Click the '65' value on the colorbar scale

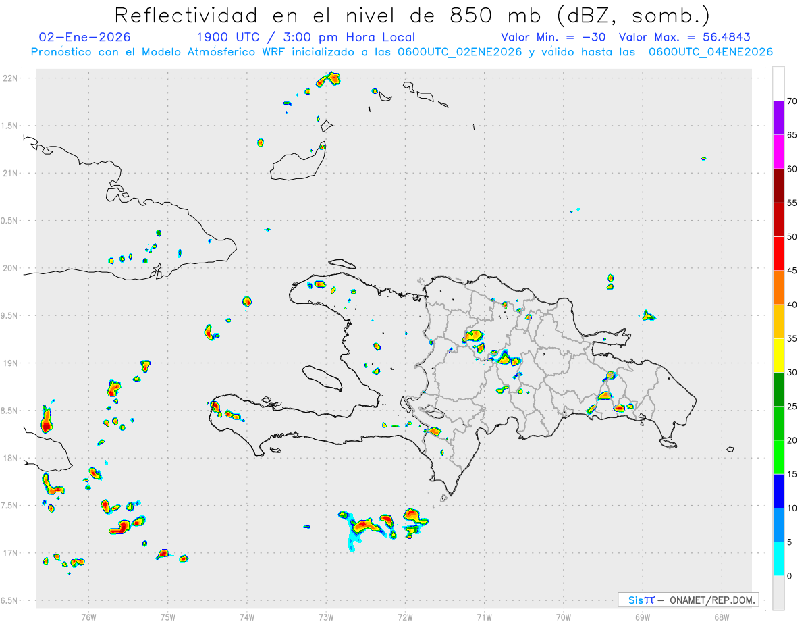(x=792, y=135)
